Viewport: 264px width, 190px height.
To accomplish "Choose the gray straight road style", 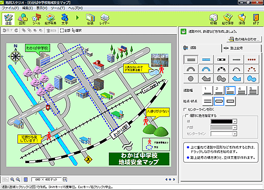I will (191, 60).
